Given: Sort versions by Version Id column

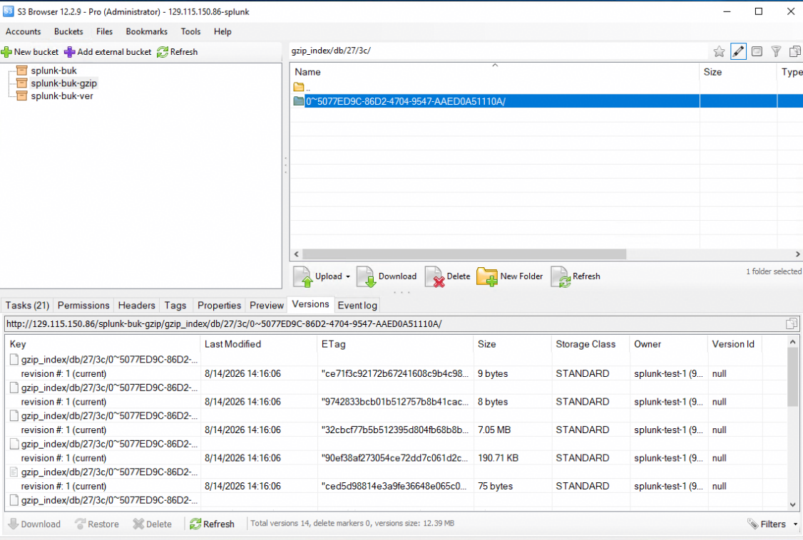Looking at the screenshot, I should (735, 344).
